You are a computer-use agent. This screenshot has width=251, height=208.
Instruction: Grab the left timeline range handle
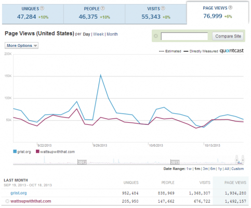tap(237, 159)
